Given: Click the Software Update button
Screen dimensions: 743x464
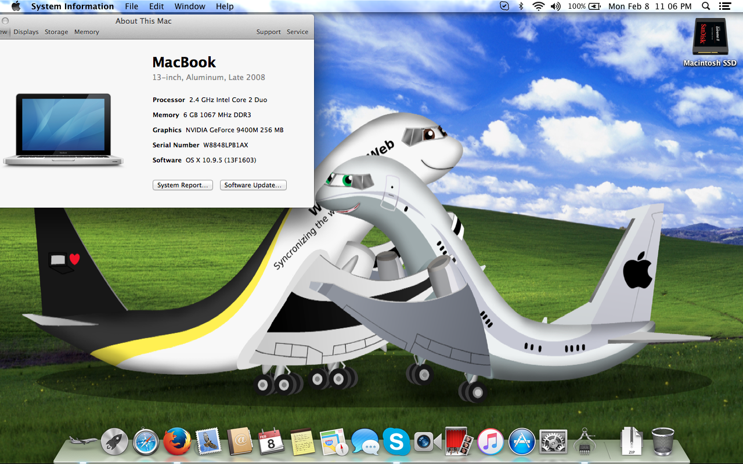Looking at the screenshot, I should click(x=253, y=185).
